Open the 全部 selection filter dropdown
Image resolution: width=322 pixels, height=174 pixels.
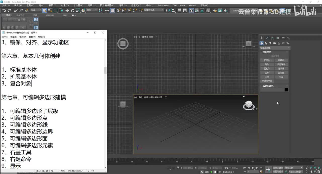36,10
